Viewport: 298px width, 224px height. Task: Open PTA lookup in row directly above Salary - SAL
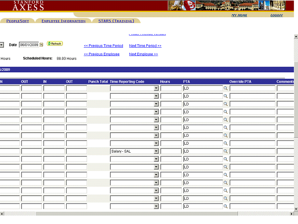point(226,143)
